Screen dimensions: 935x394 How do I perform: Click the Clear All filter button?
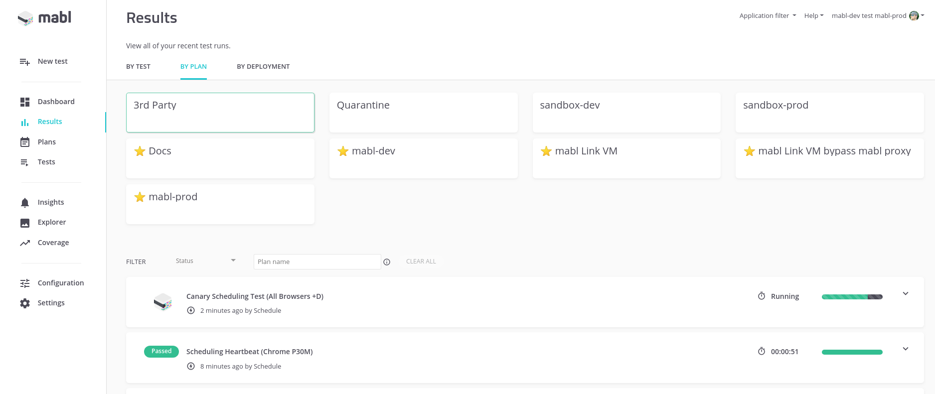point(421,262)
